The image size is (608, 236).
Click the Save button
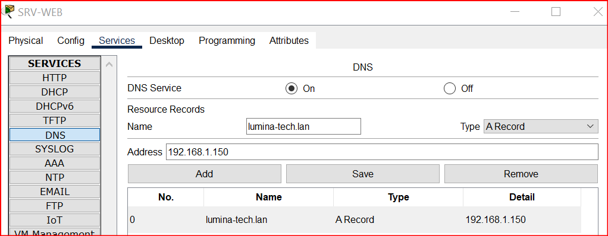coord(362,174)
